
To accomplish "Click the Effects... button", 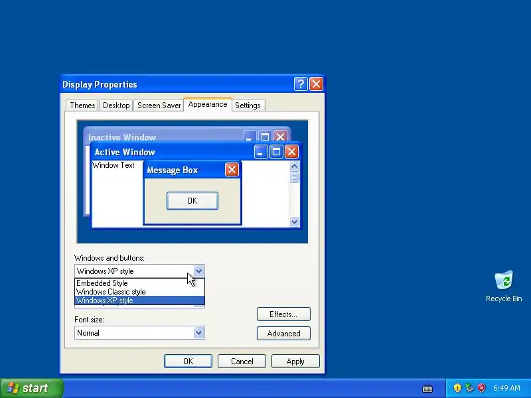I will tap(283, 314).
